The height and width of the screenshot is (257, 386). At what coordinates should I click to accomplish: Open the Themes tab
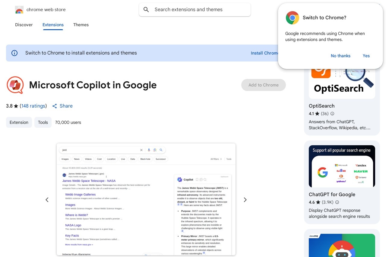81,25
